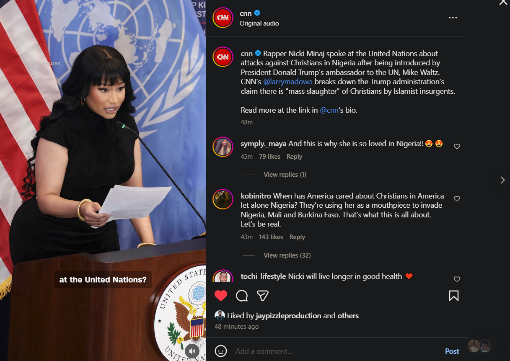Open the three-dots more options menu
Screen dimensions: 510x361
[453, 18]
